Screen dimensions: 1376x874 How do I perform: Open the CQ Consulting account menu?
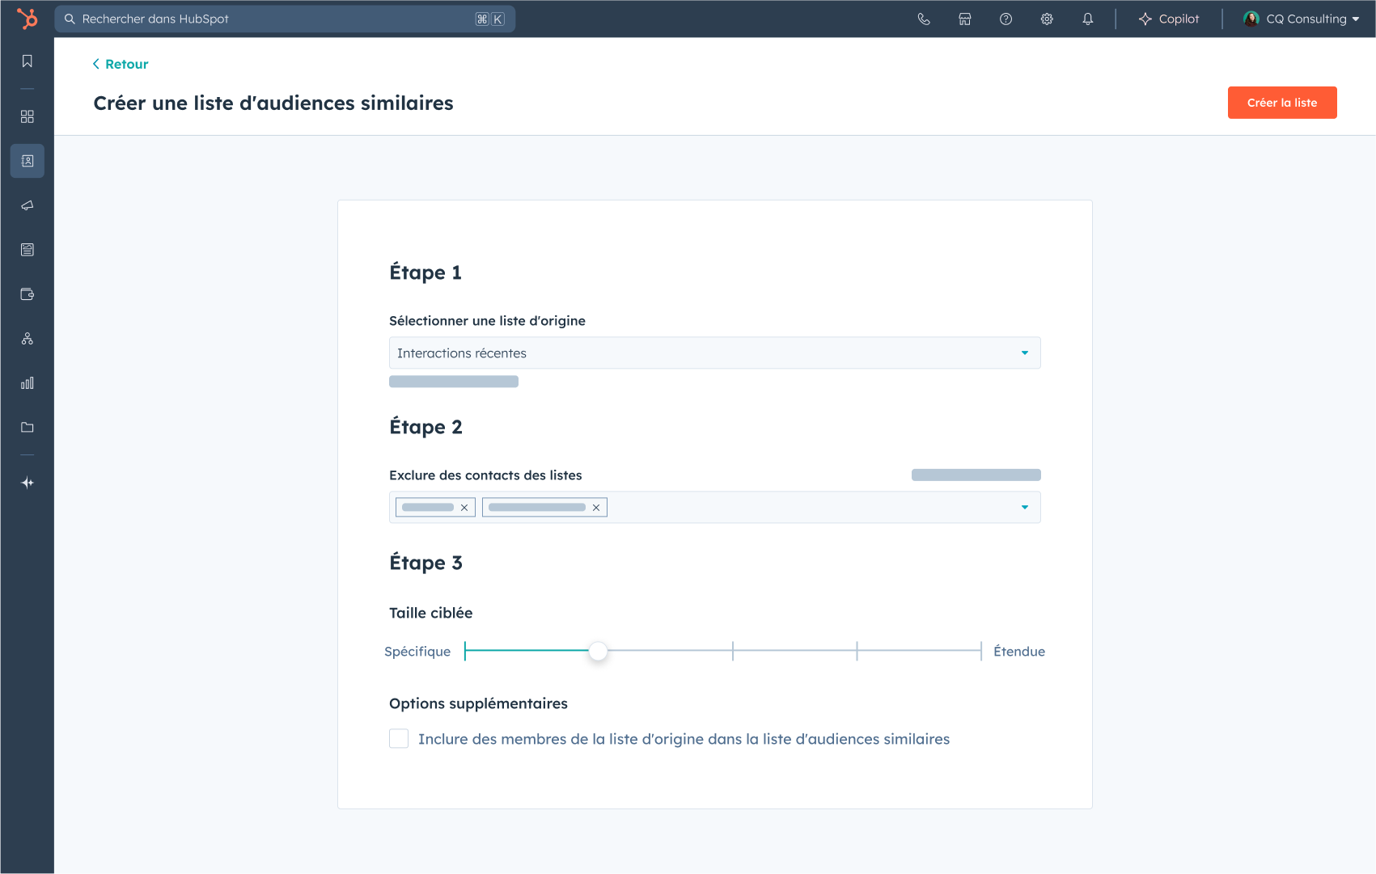tap(1302, 19)
